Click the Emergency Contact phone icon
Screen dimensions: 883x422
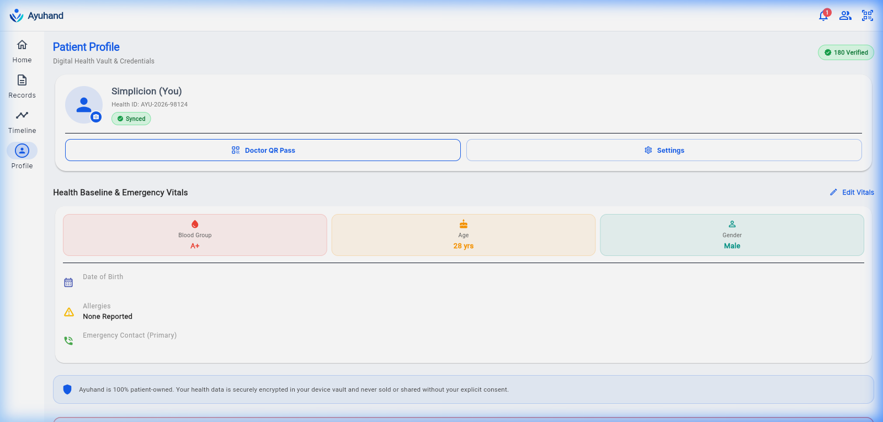pos(68,341)
